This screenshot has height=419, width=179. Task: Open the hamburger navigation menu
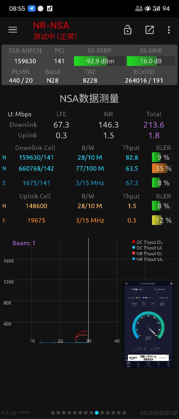pos(13,30)
